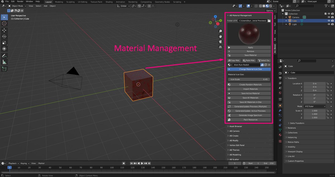Toggle snapping magnet in the header
335x177 pixels.
[x=139, y=6]
